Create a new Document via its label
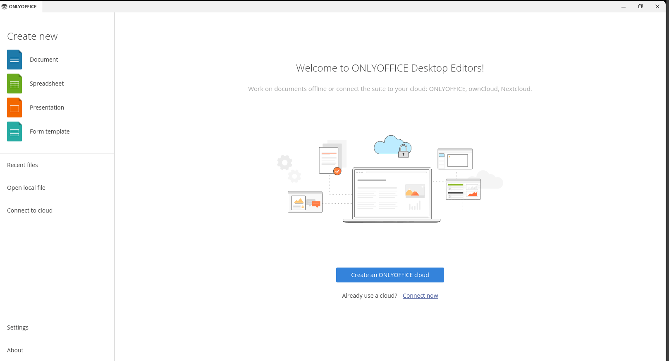The height and width of the screenshot is (361, 669). click(x=44, y=60)
